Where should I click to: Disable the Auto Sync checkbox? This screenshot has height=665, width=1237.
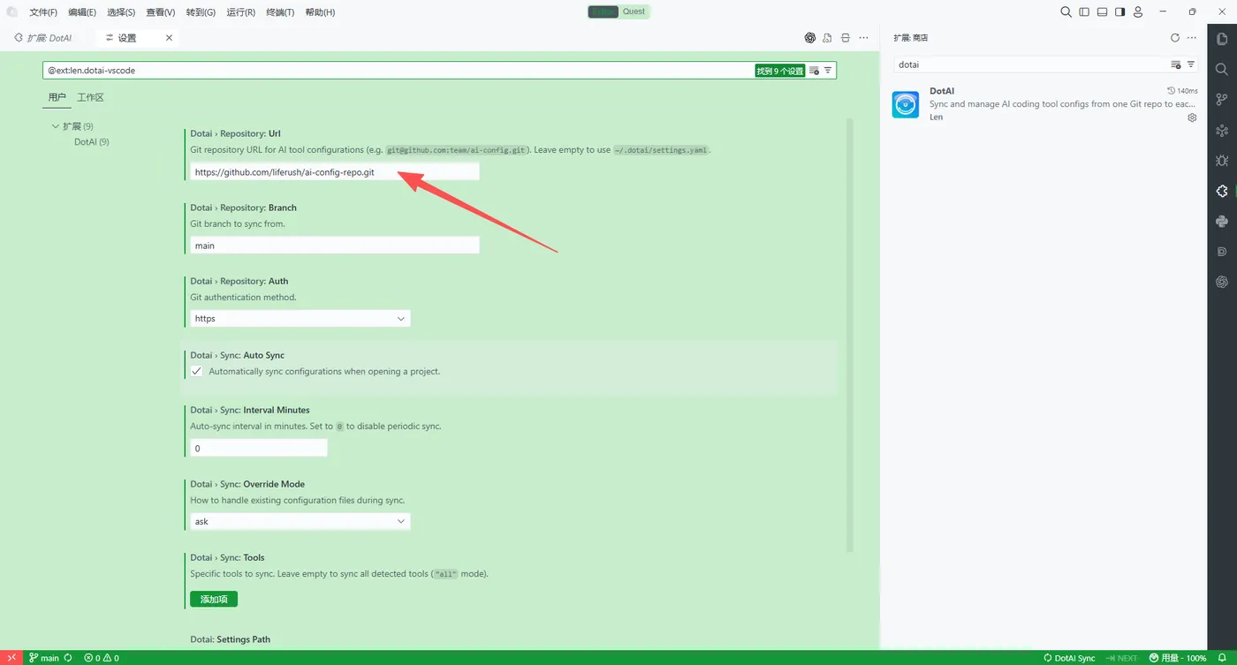196,371
